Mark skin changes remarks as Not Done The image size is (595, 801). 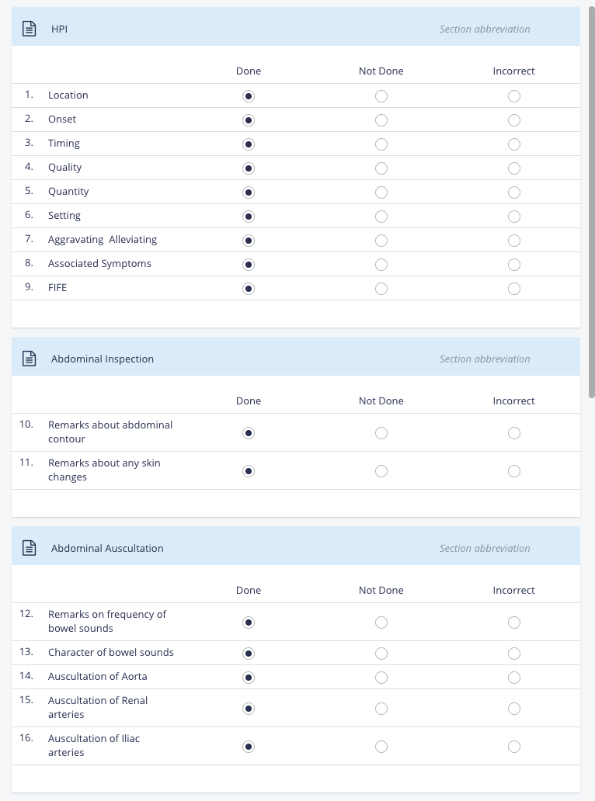pos(381,471)
